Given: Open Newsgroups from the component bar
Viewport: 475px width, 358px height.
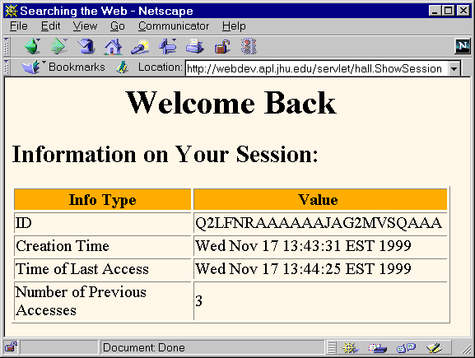Looking at the screenshot, I should click(x=406, y=347).
